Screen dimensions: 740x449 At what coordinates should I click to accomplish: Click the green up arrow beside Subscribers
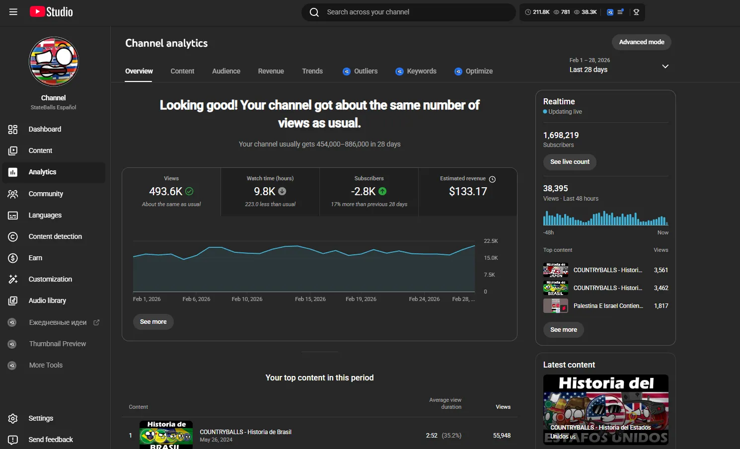pos(382,191)
